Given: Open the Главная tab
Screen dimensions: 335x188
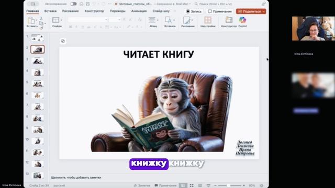Looking at the screenshot, I should point(32,11).
